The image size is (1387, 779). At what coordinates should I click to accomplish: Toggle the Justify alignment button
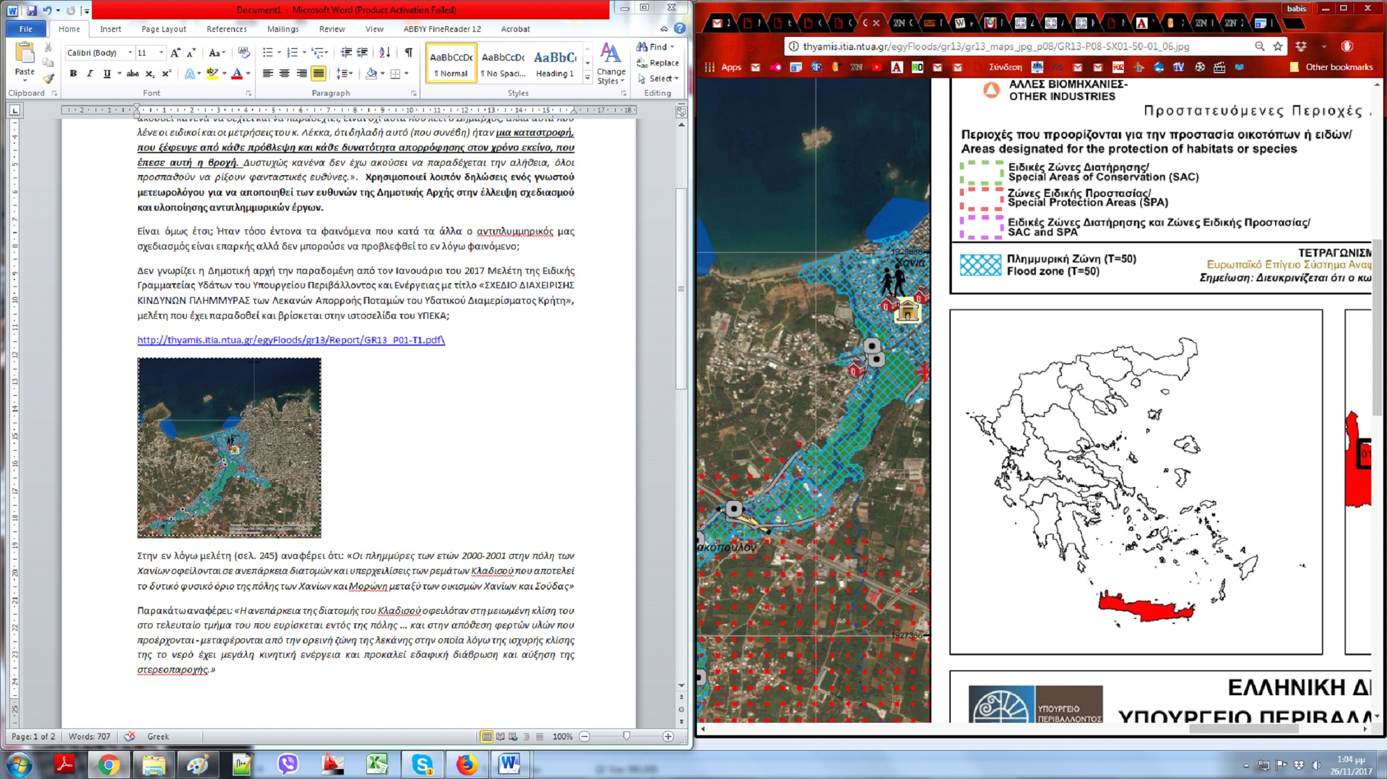(x=318, y=74)
